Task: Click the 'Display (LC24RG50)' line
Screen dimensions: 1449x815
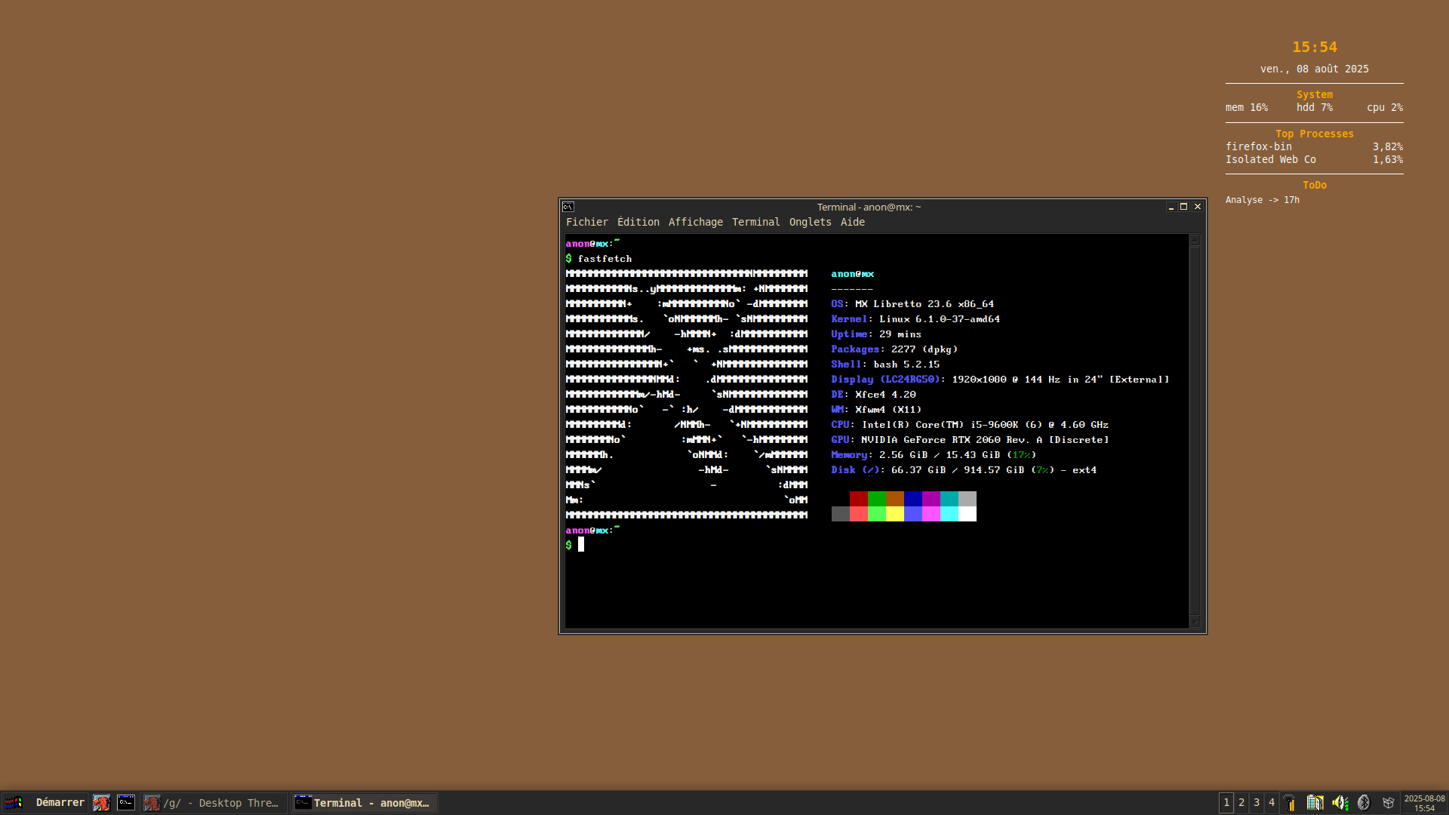Action: 1001,380
